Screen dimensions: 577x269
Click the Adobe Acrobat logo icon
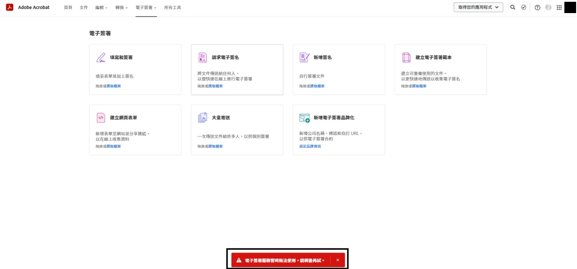9,7
